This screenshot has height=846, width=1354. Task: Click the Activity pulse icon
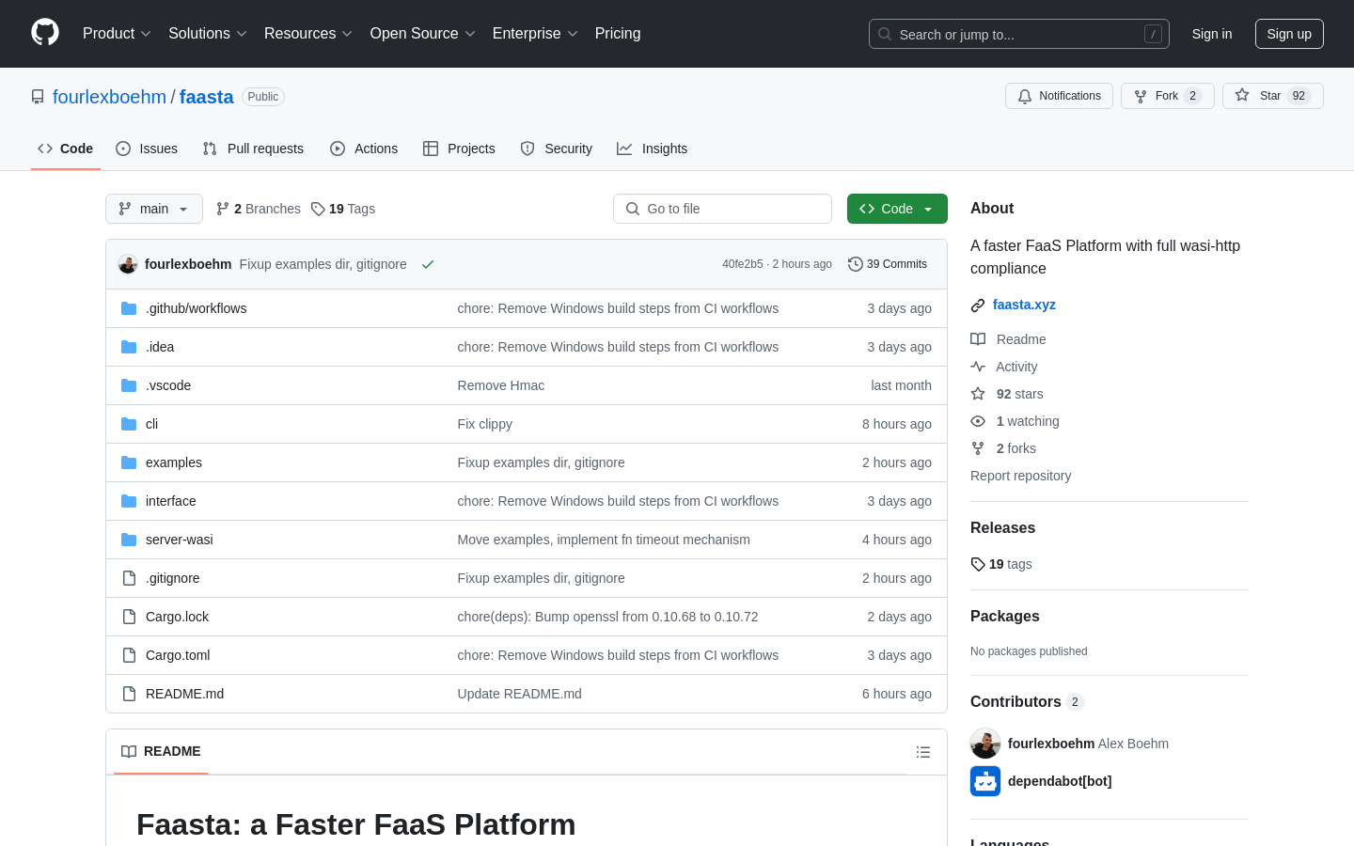click(978, 367)
